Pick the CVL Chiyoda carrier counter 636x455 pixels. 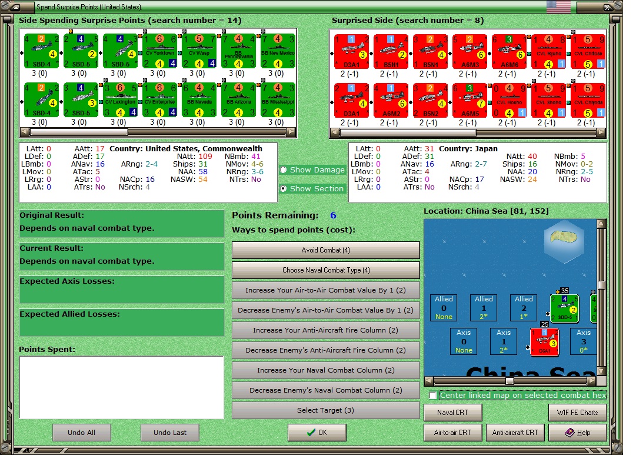(588, 100)
